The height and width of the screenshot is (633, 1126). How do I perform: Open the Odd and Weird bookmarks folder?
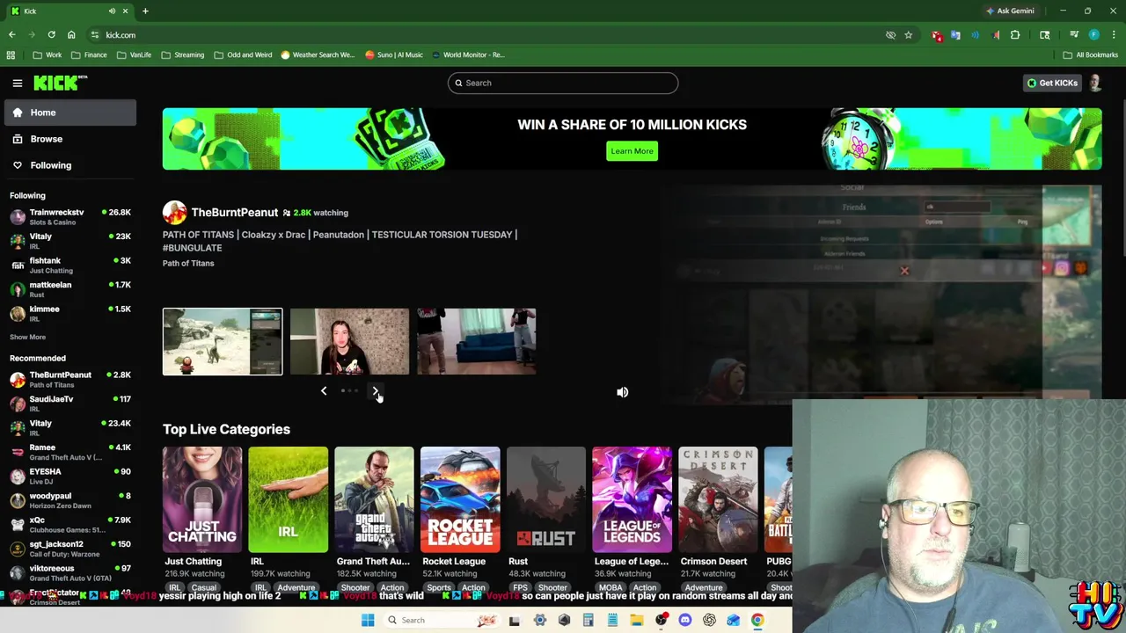243,55
